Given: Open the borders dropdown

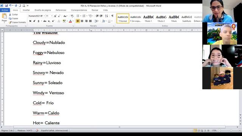Looking at the screenshot, I should 112,21.
